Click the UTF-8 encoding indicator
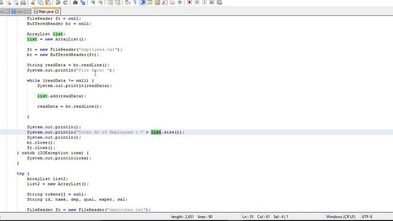The image size is (393, 221). [367, 217]
